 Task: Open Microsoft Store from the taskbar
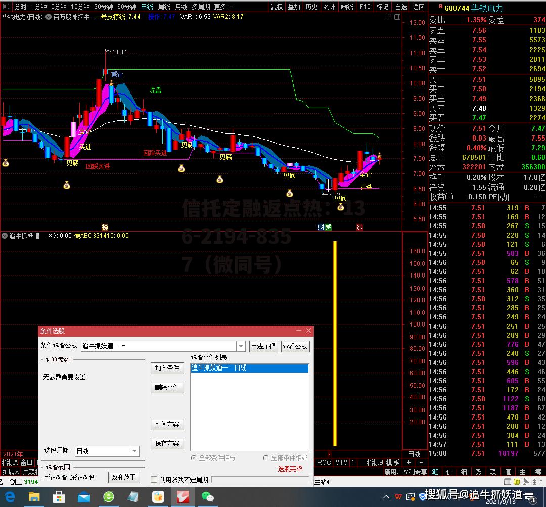(x=59, y=497)
